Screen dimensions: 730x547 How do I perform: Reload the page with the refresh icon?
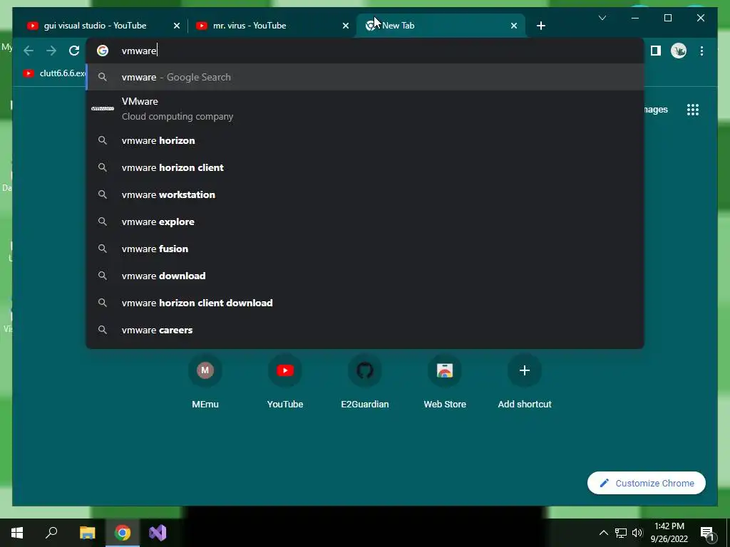pos(74,51)
